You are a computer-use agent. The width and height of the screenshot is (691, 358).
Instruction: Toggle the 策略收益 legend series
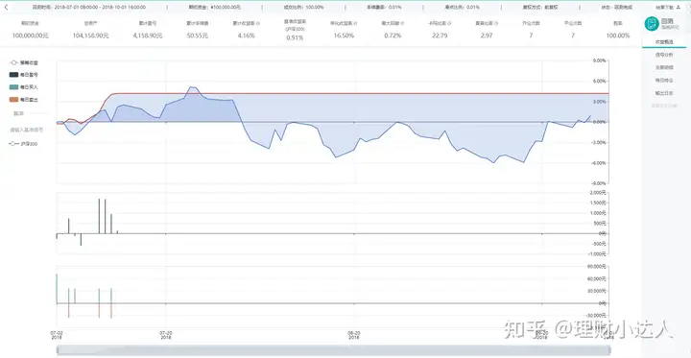pyautogui.click(x=23, y=62)
